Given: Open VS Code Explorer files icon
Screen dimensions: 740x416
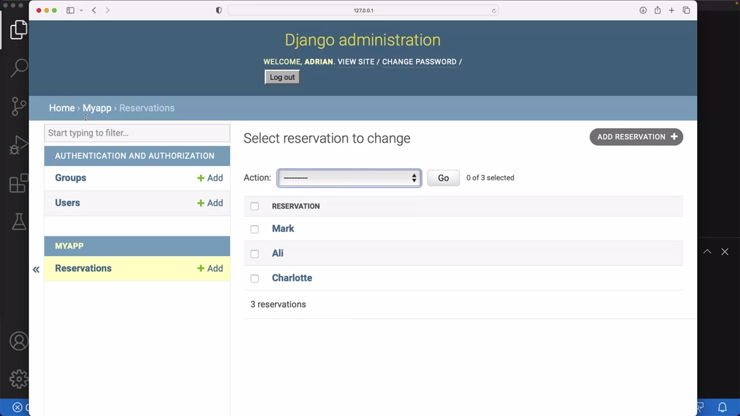Looking at the screenshot, I should [x=18, y=30].
